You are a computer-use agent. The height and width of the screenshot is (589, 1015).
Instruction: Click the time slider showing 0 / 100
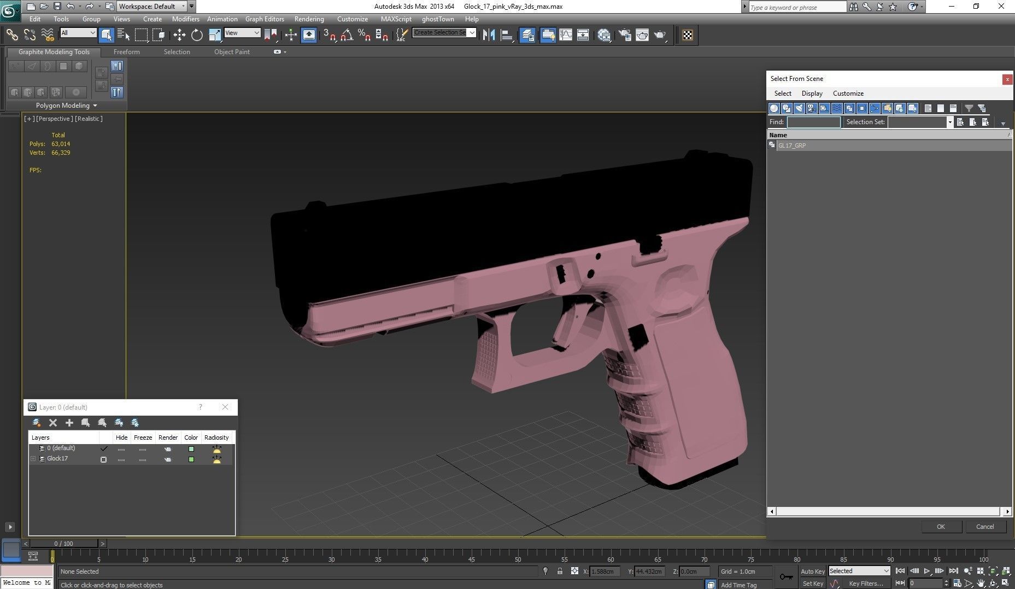click(x=63, y=544)
